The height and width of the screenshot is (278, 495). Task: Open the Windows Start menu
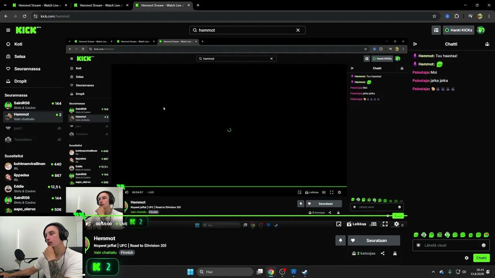tap(190, 272)
